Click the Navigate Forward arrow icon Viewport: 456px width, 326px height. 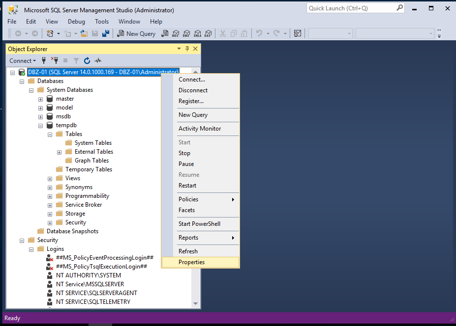tap(35, 34)
